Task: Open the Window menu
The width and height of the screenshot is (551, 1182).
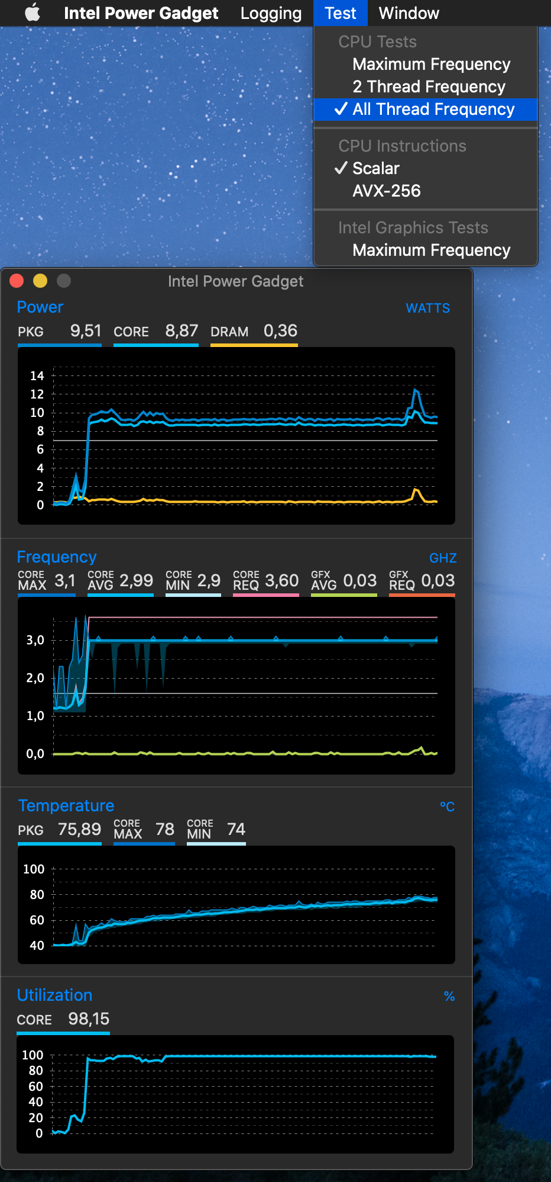Action: click(x=409, y=13)
